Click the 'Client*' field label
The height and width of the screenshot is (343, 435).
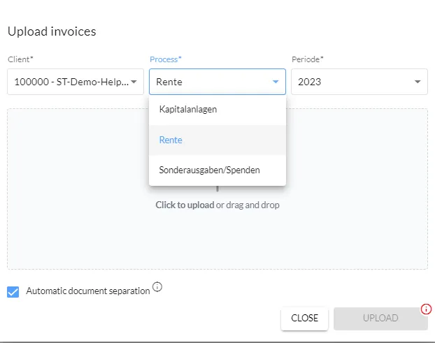[20, 59]
